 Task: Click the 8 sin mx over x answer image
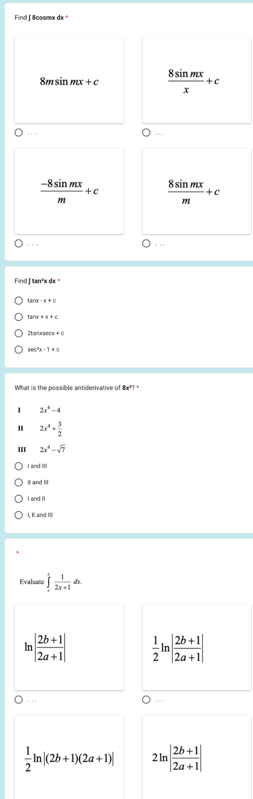pyautogui.click(x=196, y=81)
